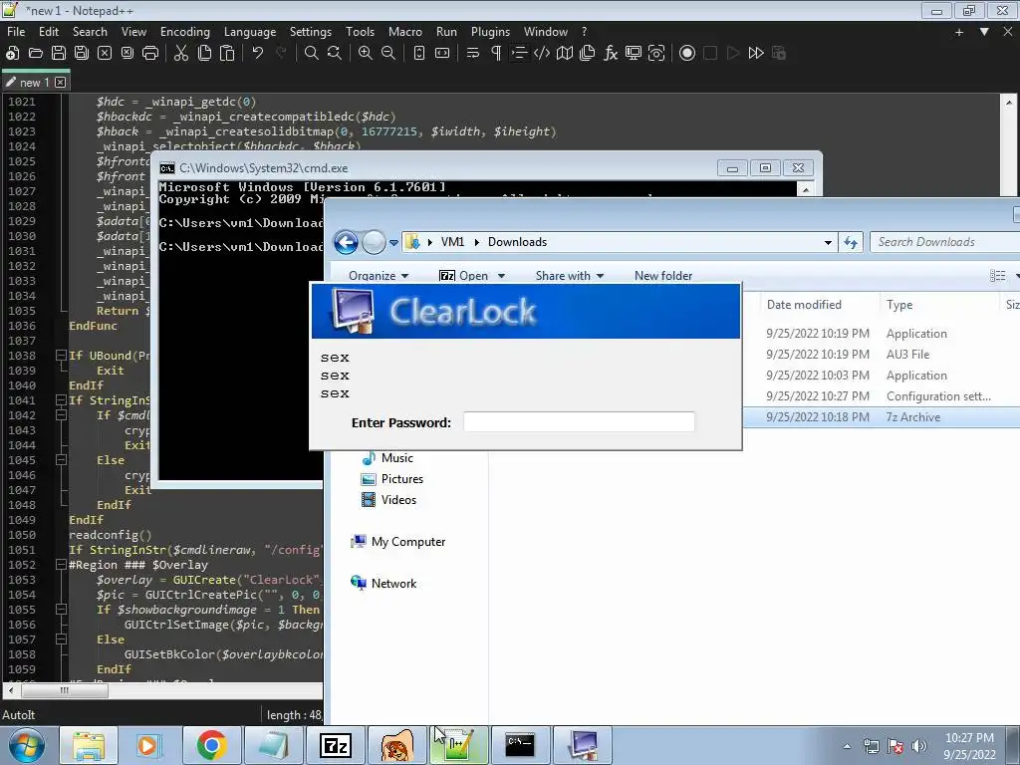Open ClearLock monitor icon on the taskbar
Image resolution: width=1020 pixels, height=765 pixels.
pos(582,745)
